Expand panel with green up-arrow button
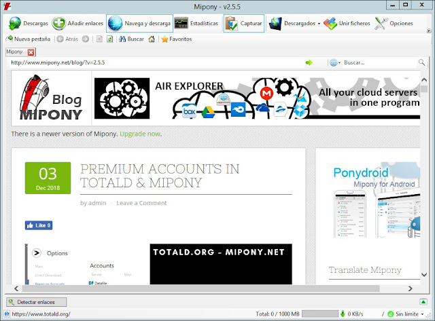 (423, 302)
